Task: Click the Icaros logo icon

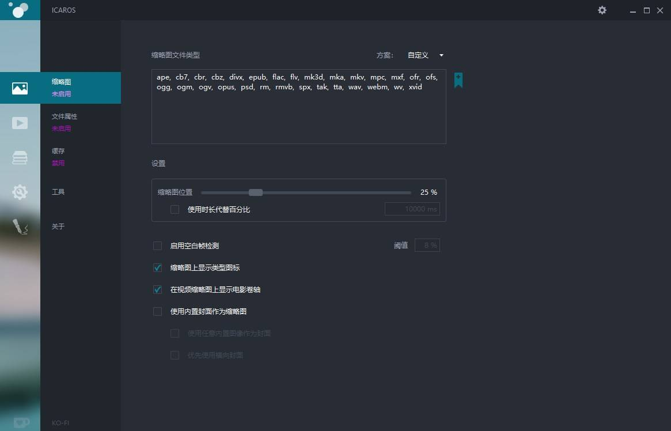Action: (x=19, y=9)
